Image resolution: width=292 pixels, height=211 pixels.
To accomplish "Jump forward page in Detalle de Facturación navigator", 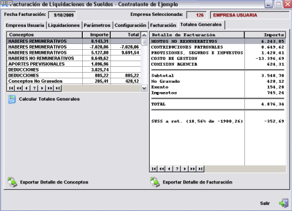I will coord(193,169).
